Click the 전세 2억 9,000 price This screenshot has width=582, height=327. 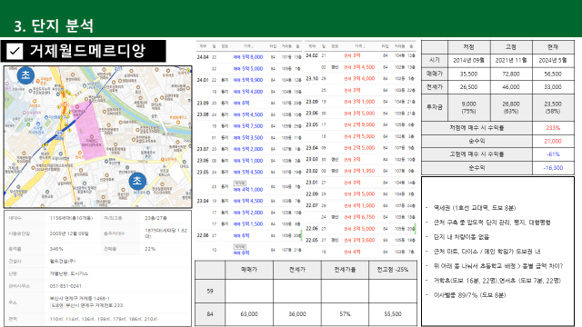coord(359,124)
